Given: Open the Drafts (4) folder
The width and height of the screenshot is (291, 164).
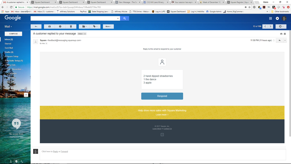Looking at the screenshot, I should [x=9, y=52].
